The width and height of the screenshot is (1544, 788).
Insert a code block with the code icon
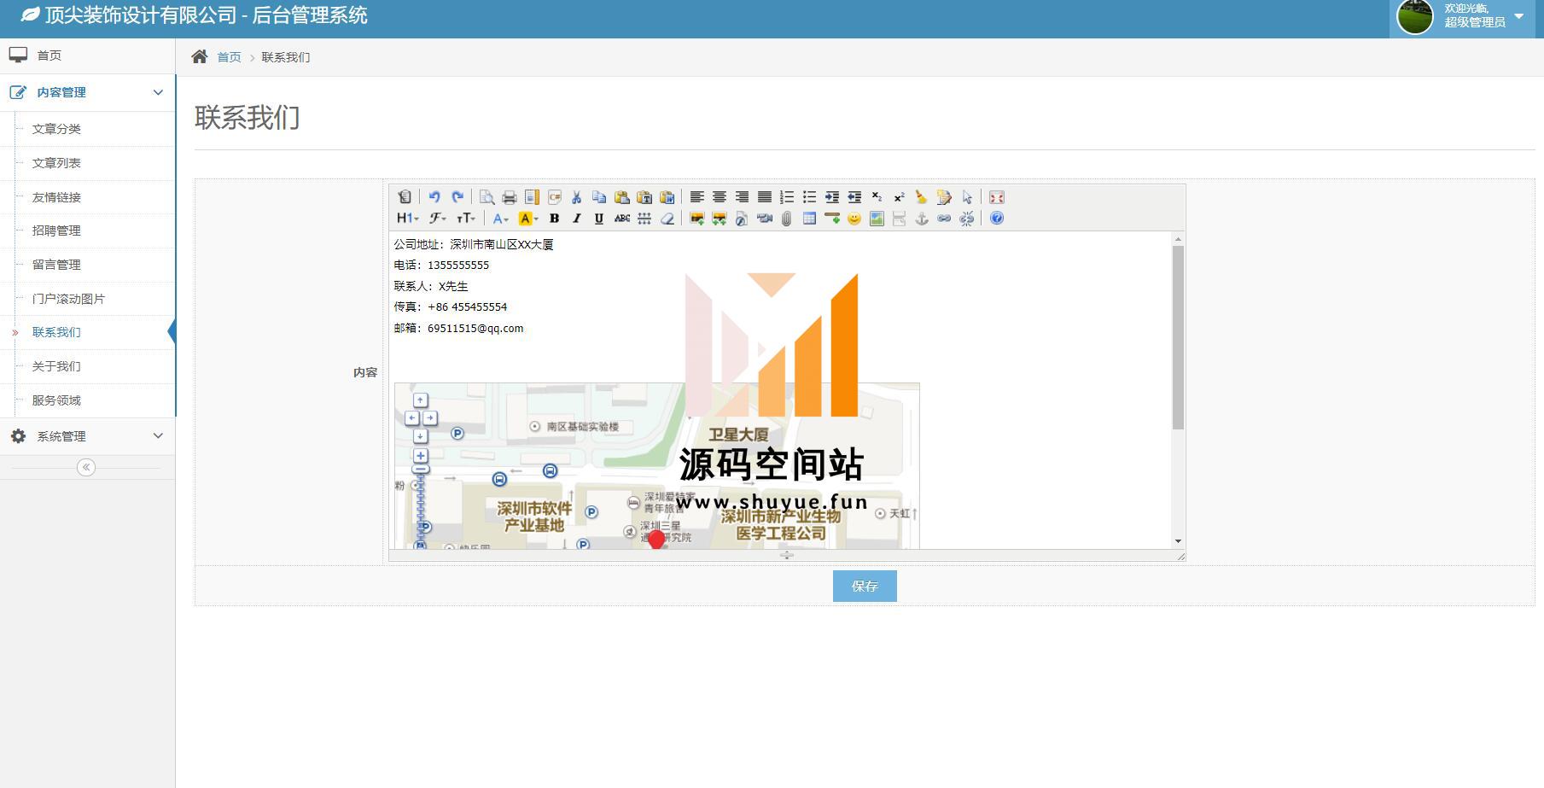click(x=555, y=197)
